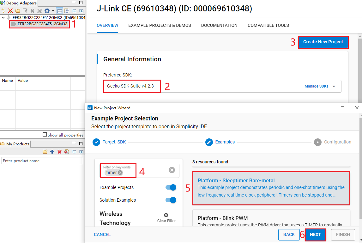Clear the keyword filter field with X icon
Image resolution: width=362 pixels, height=243 pixels.
click(x=172, y=170)
